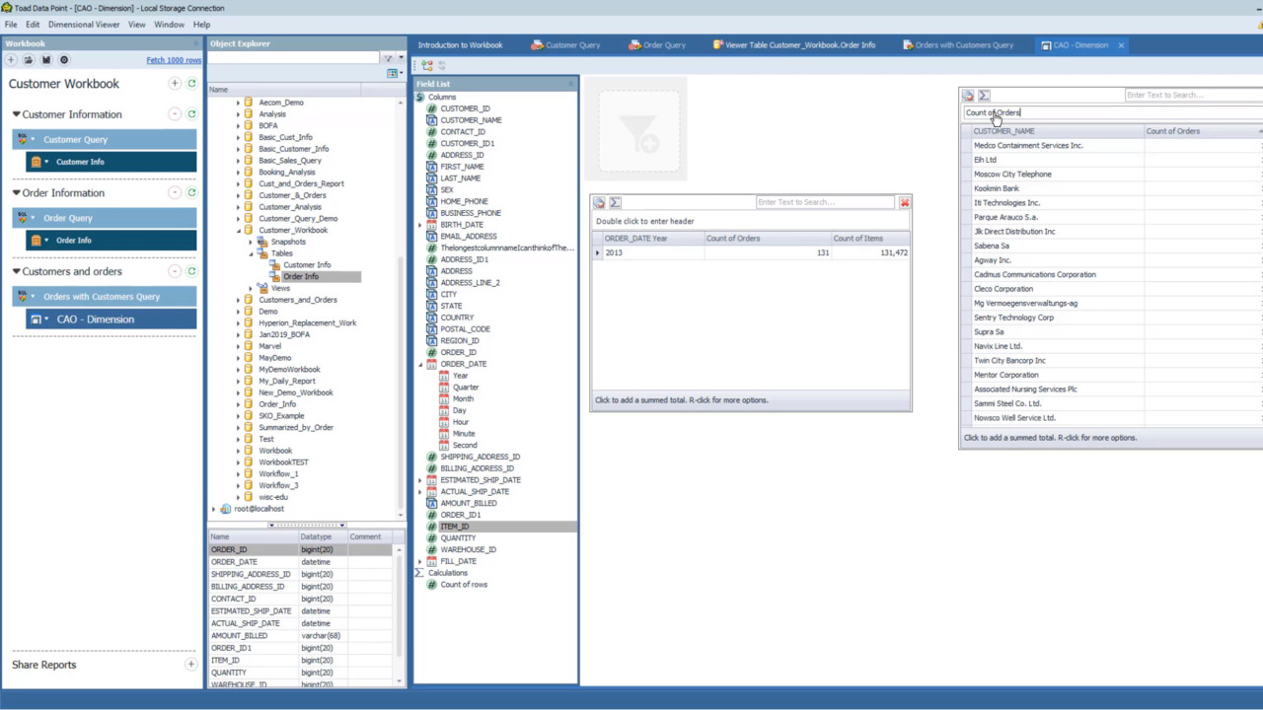Viewport: 1263px width, 710px height.
Task: Select the export grid icon above the results
Action: (x=599, y=202)
